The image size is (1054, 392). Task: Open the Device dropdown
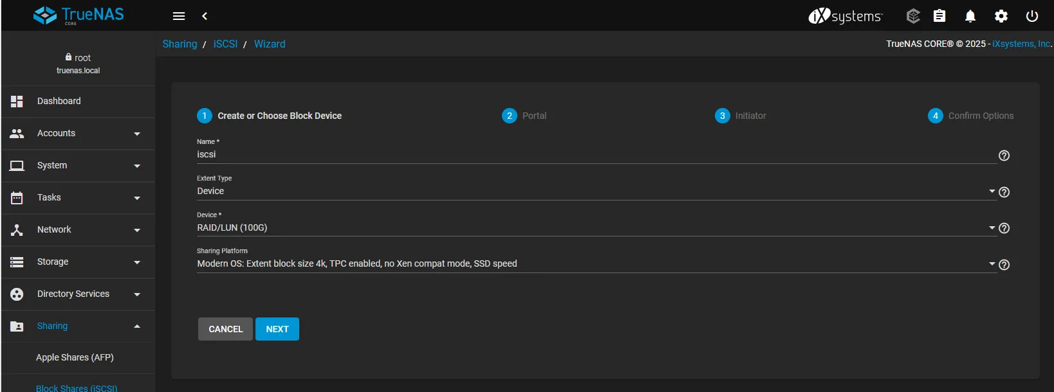coord(595,228)
